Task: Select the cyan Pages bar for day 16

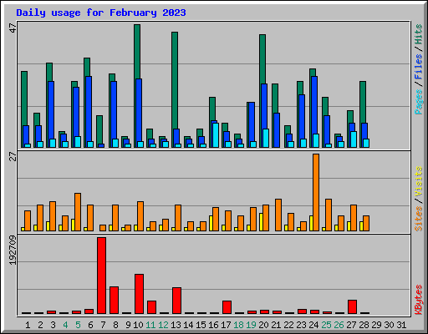Action: click(x=216, y=135)
